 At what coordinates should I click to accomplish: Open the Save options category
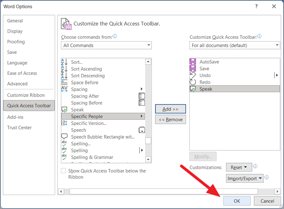[12, 52]
